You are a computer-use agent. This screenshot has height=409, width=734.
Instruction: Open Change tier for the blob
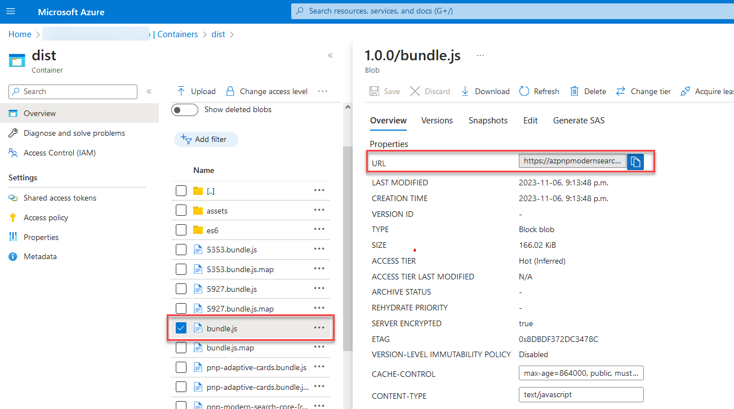click(x=643, y=91)
